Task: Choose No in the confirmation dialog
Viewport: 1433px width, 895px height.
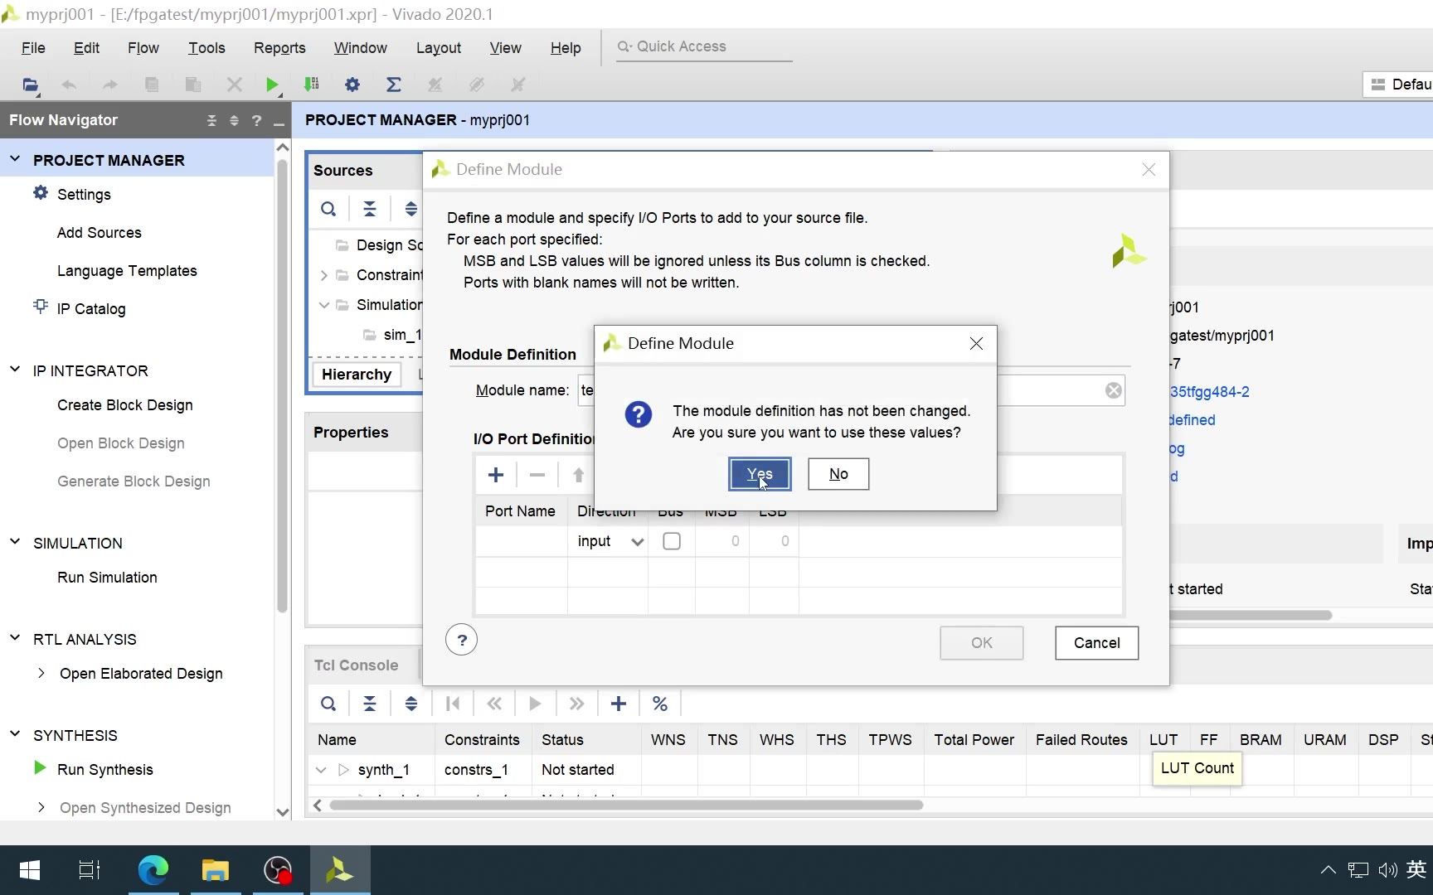Action: pos(838,474)
